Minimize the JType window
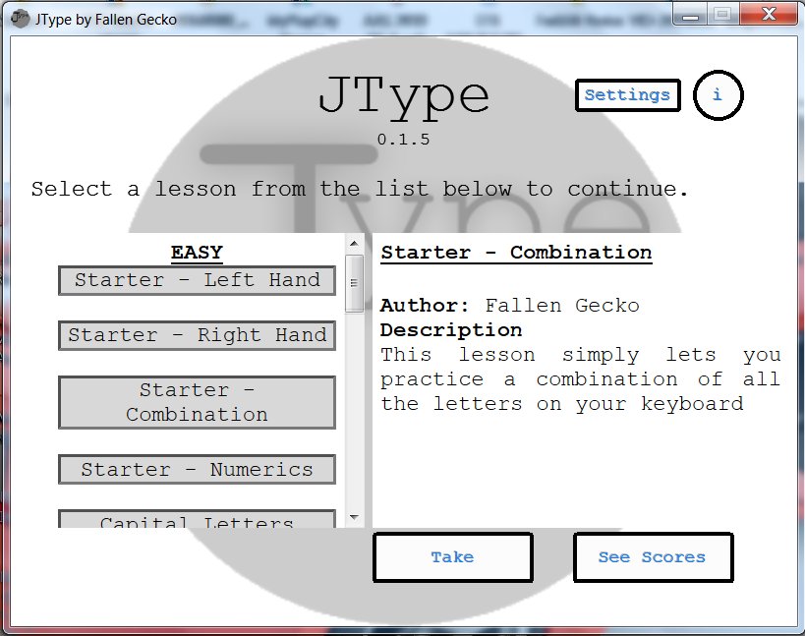The width and height of the screenshot is (805, 636). [691, 14]
